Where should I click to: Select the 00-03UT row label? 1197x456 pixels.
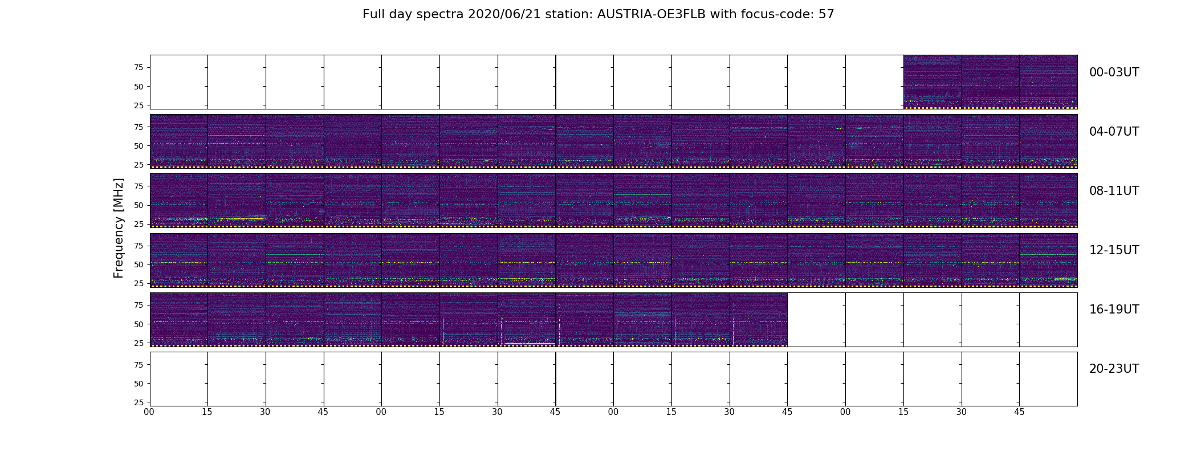[1114, 72]
